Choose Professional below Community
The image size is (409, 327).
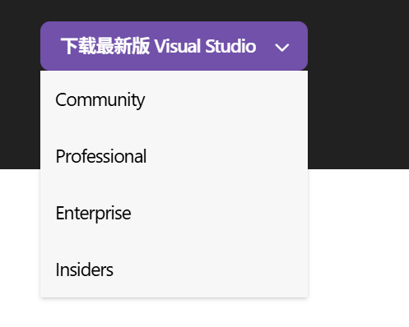[x=174, y=156]
